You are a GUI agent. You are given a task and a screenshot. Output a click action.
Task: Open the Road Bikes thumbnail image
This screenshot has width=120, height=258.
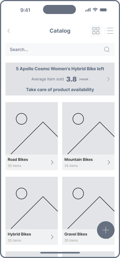[x=32, y=128]
